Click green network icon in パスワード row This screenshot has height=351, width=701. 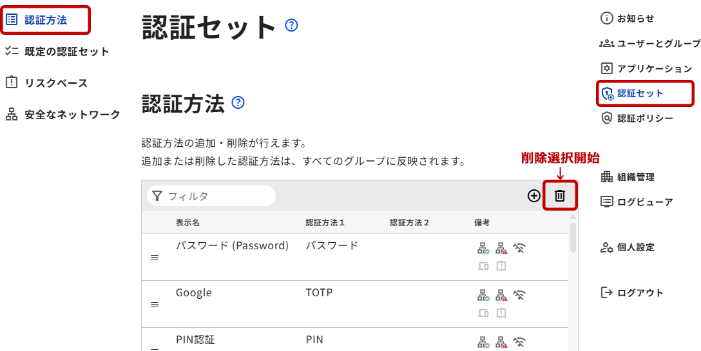[x=483, y=248]
